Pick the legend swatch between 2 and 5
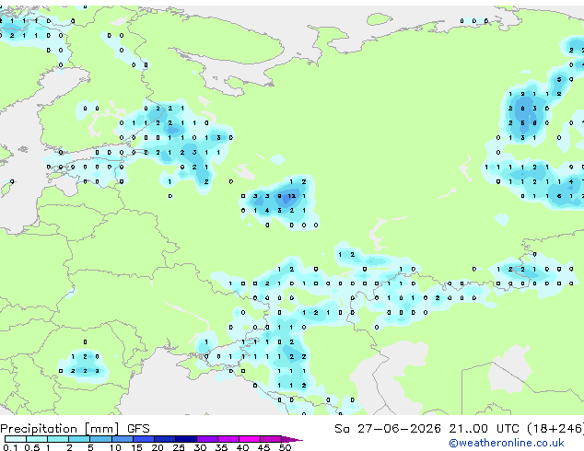 click(79, 439)
